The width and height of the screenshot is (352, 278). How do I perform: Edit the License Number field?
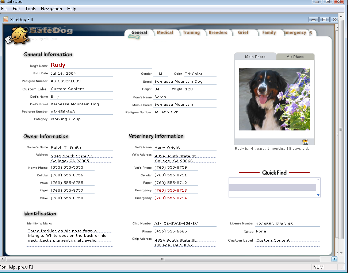point(288,224)
